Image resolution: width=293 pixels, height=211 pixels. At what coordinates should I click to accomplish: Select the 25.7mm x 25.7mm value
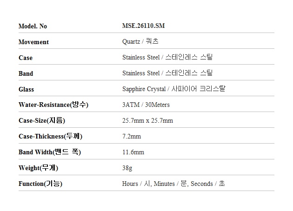pyautogui.click(x=147, y=121)
